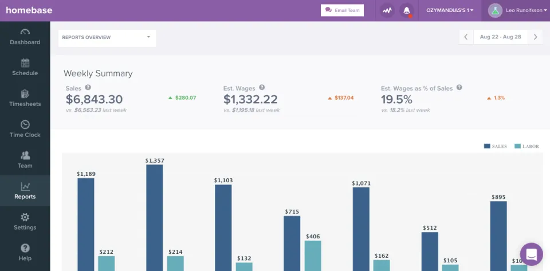Screen dimensions: 550x271
Task: Click the Email Team button
Action: (x=342, y=10)
